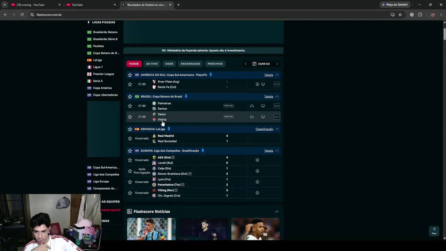Open the Chrome profile avatar
Image resolution: width=446 pixels, height=251 pixels.
point(432,15)
